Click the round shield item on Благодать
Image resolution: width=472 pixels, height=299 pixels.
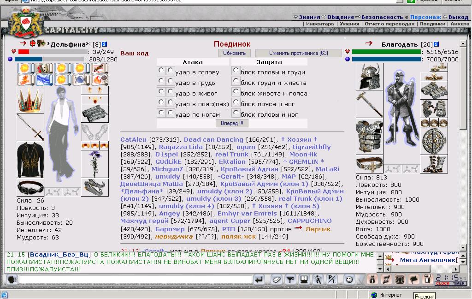(434, 140)
